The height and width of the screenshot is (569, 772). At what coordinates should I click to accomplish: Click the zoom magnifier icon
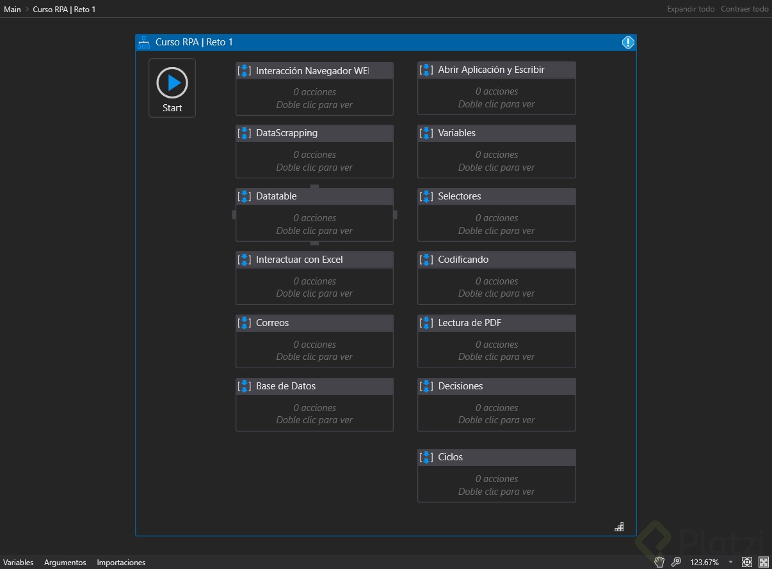tap(676, 562)
